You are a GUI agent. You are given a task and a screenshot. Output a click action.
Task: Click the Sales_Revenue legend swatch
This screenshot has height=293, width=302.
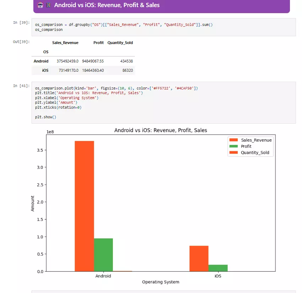tap(233, 140)
